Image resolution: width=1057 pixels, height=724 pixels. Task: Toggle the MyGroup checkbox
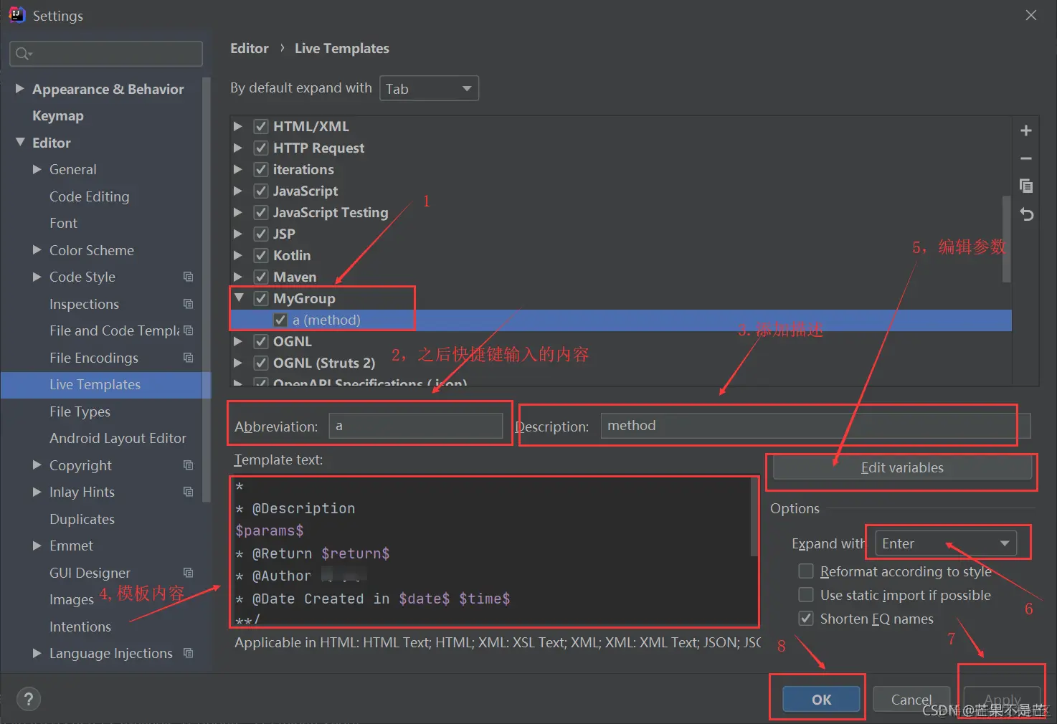[x=261, y=298]
